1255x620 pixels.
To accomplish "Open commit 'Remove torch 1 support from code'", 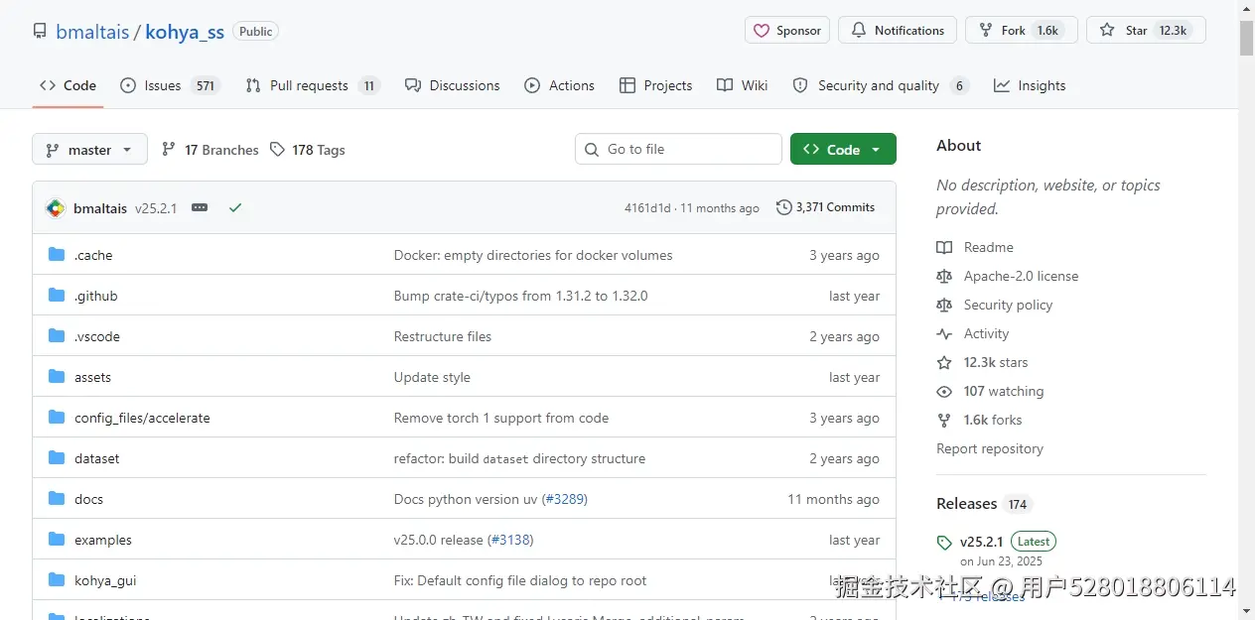I will [501, 418].
